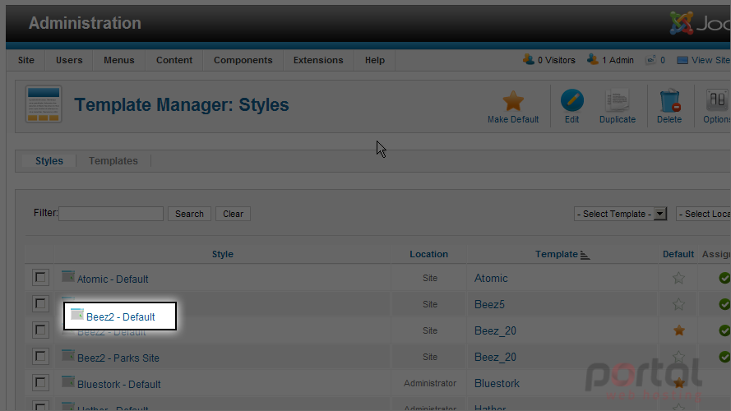Open the Extensions menu
731x411 pixels.
tap(318, 60)
